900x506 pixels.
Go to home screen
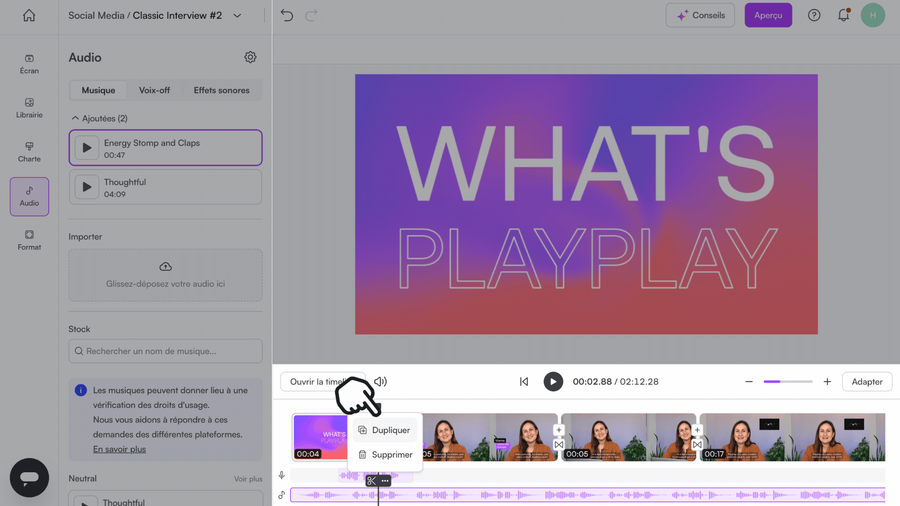click(29, 15)
